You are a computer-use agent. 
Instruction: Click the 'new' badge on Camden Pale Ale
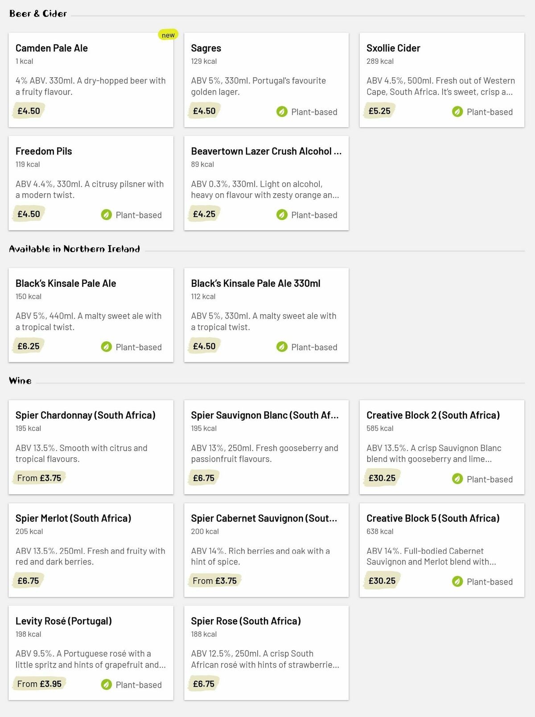(168, 33)
